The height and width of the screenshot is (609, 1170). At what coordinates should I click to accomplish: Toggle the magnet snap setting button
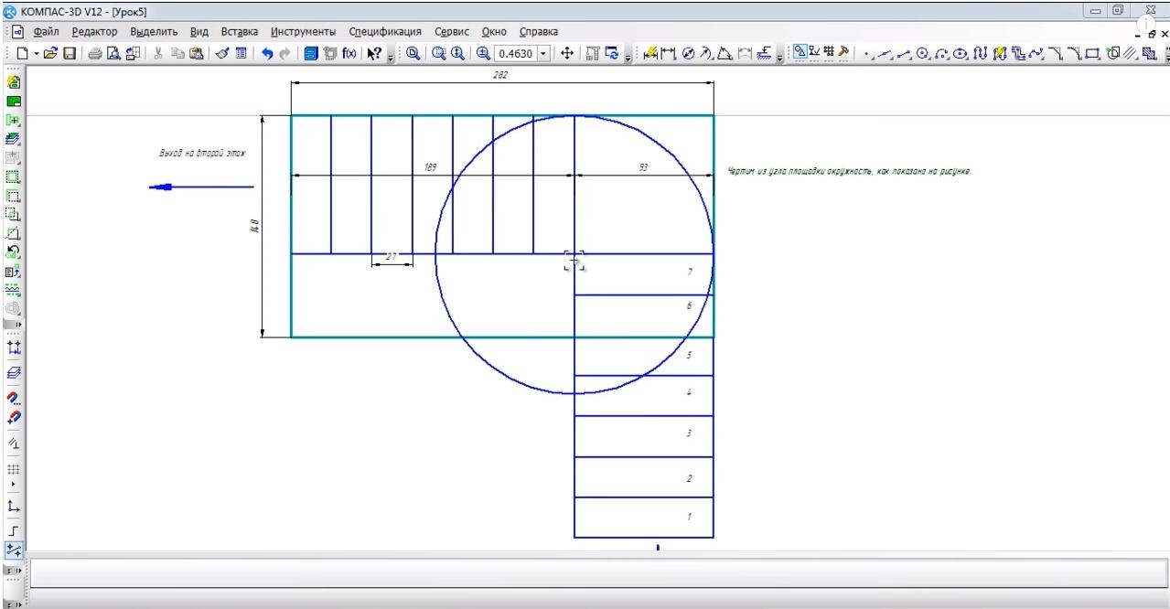pyautogui.click(x=13, y=399)
